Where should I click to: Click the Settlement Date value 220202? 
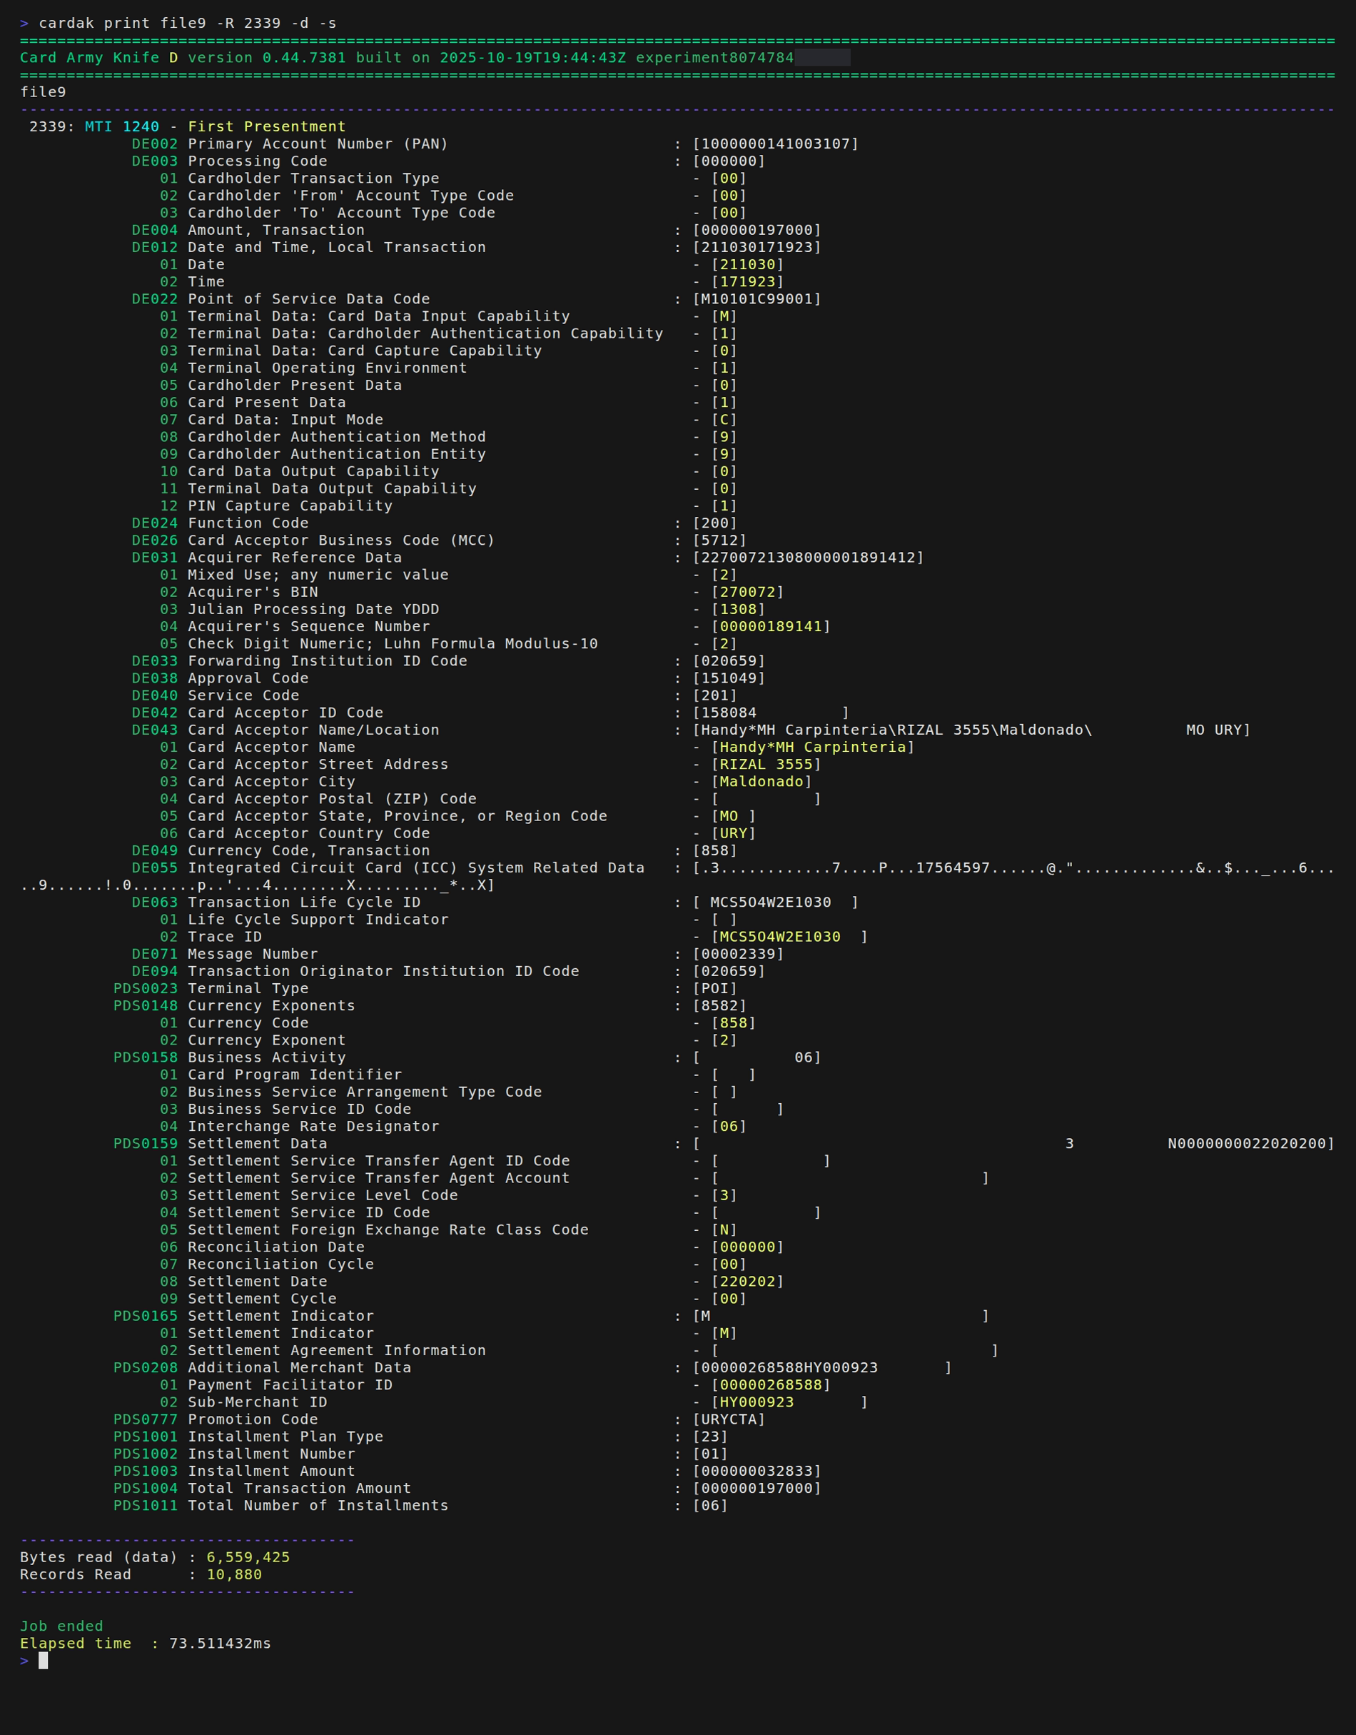(747, 1282)
